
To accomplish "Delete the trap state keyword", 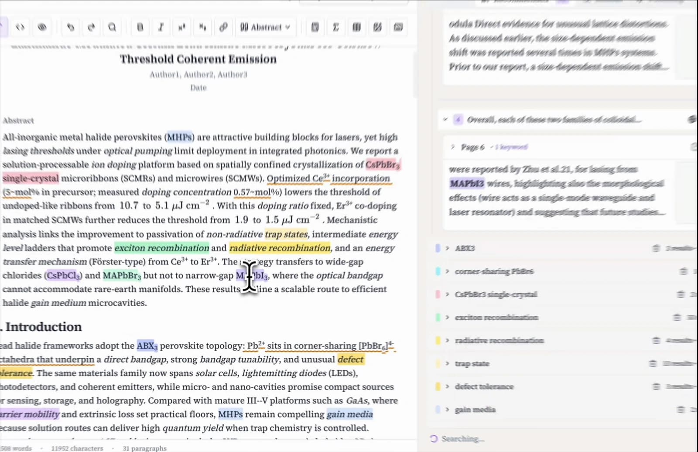I will point(653,363).
